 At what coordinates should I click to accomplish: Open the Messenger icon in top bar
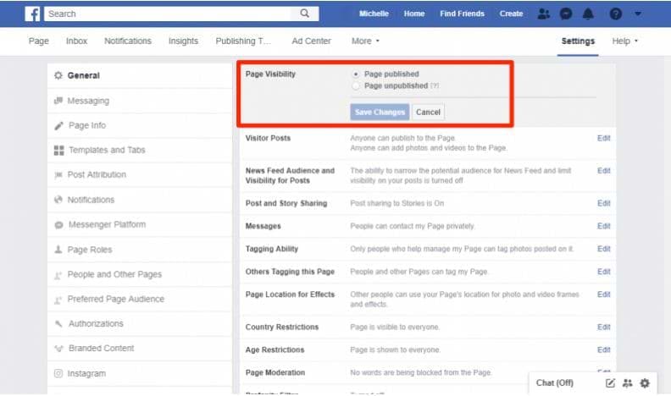(x=566, y=14)
